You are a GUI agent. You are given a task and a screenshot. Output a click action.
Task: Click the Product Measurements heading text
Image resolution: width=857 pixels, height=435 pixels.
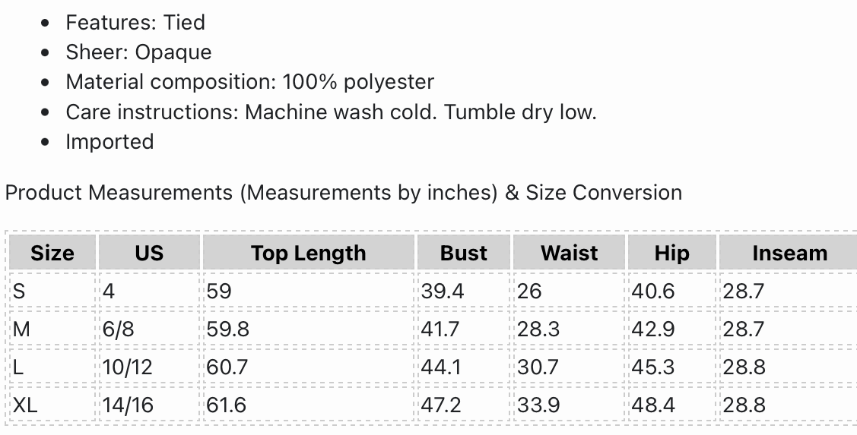tap(343, 192)
